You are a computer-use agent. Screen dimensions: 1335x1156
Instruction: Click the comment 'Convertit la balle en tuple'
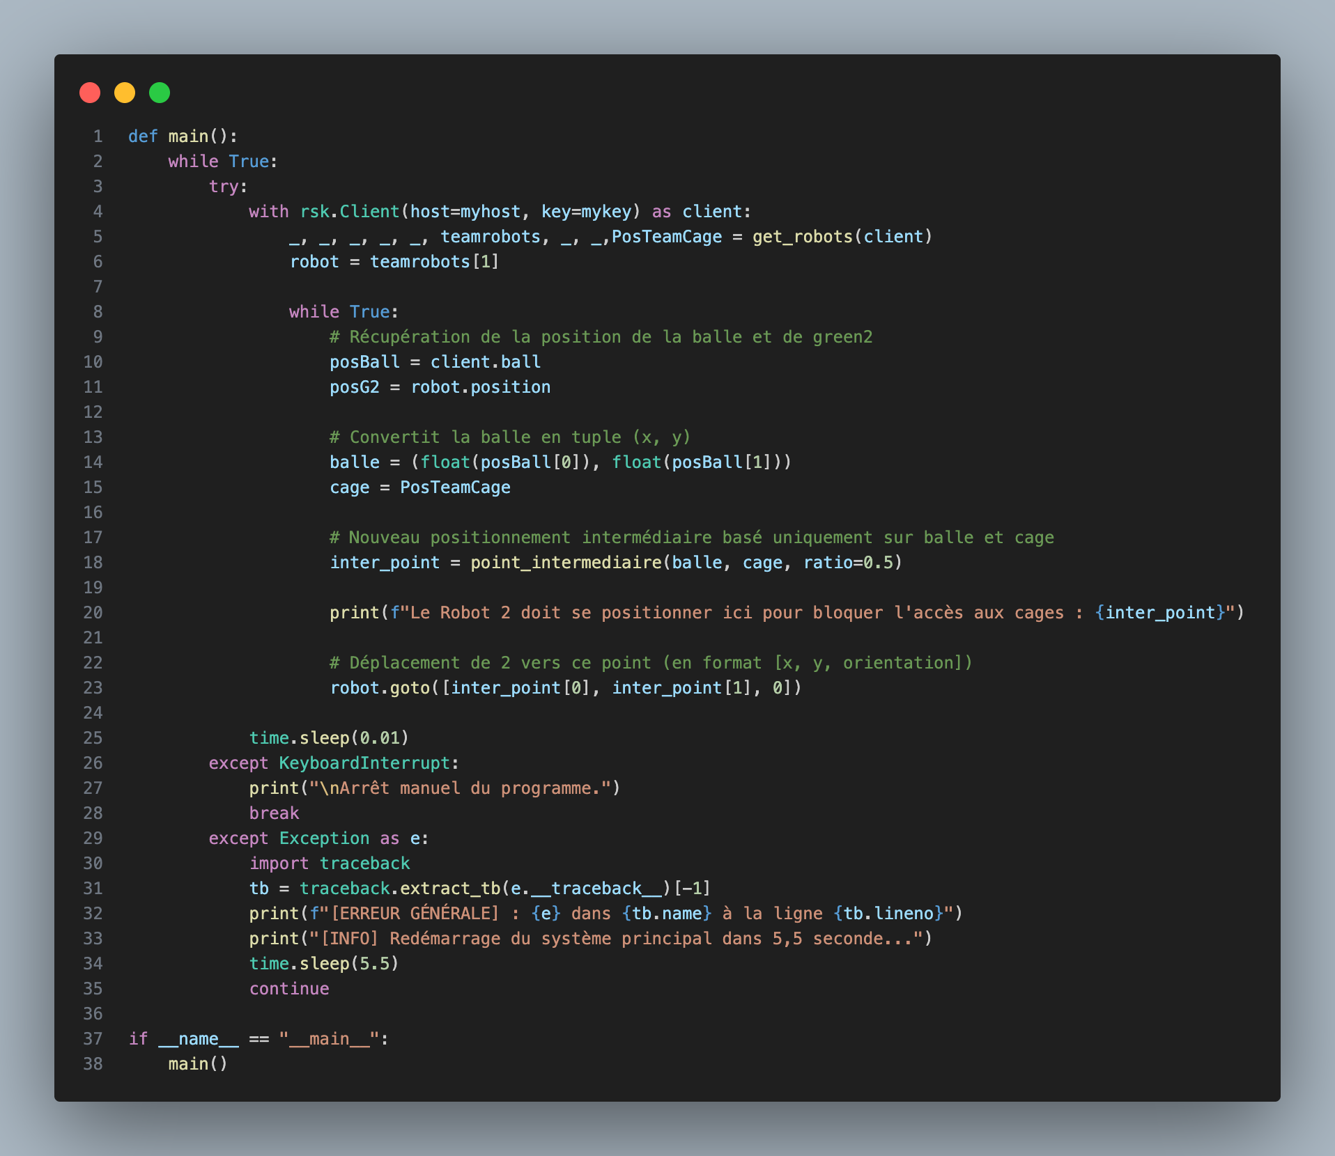[510, 437]
